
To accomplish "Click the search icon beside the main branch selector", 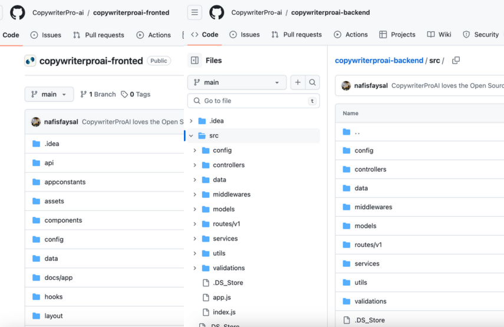I will coord(312,82).
